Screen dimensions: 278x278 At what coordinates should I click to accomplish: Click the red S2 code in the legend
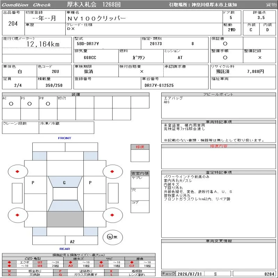[101, 266]
